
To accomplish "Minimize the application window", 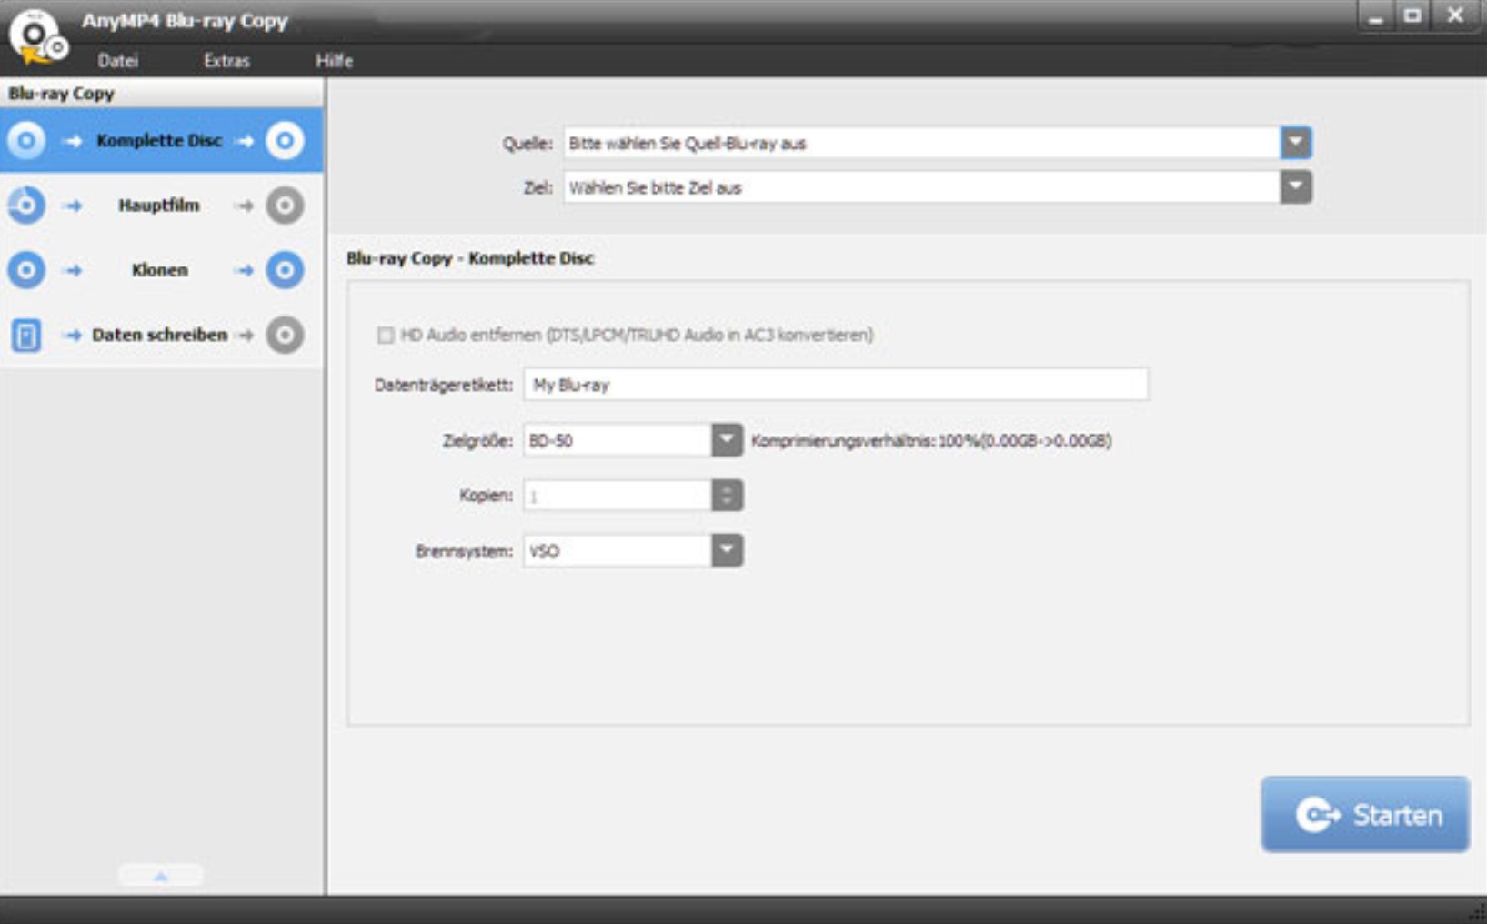I will (x=1376, y=16).
